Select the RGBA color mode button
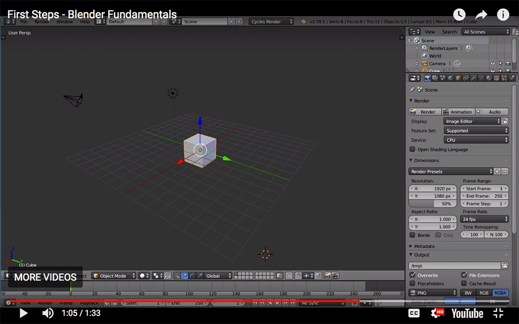This screenshot has height=324, width=519. tap(500, 293)
